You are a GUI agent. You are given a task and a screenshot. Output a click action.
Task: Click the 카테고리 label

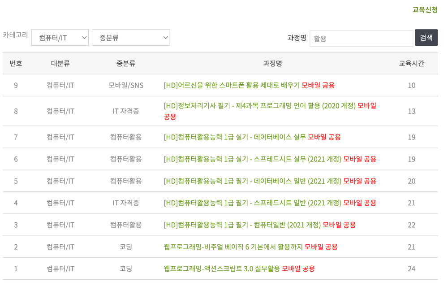tap(15, 35)
